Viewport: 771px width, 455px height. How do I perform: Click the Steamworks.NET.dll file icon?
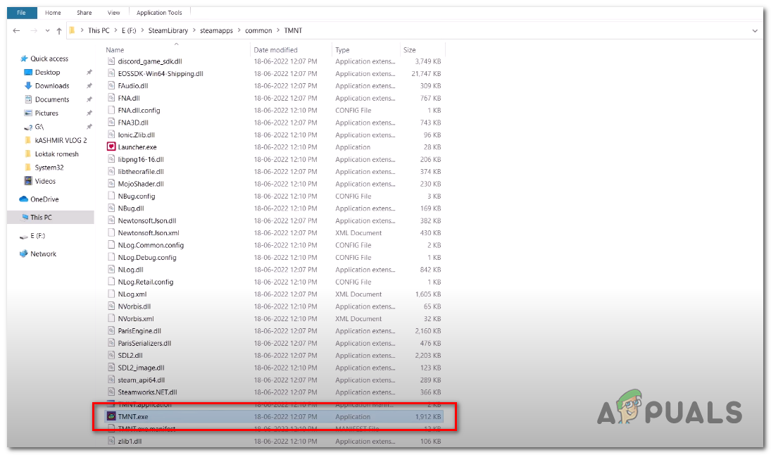tap(111, 392)
